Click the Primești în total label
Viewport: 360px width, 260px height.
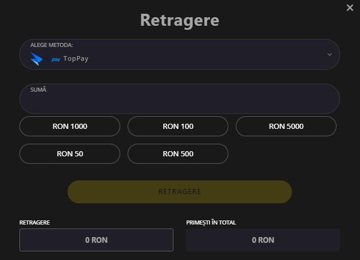click(211, 223)
